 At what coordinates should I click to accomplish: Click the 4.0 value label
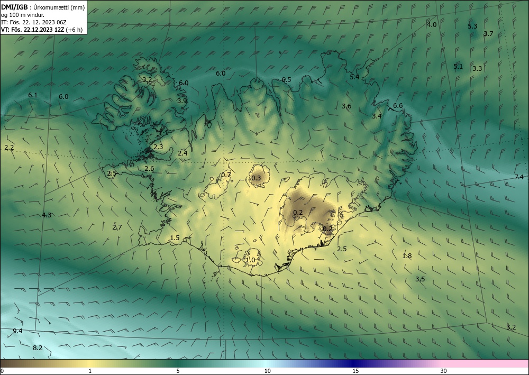pyautogui.click(x=432, y=25)
